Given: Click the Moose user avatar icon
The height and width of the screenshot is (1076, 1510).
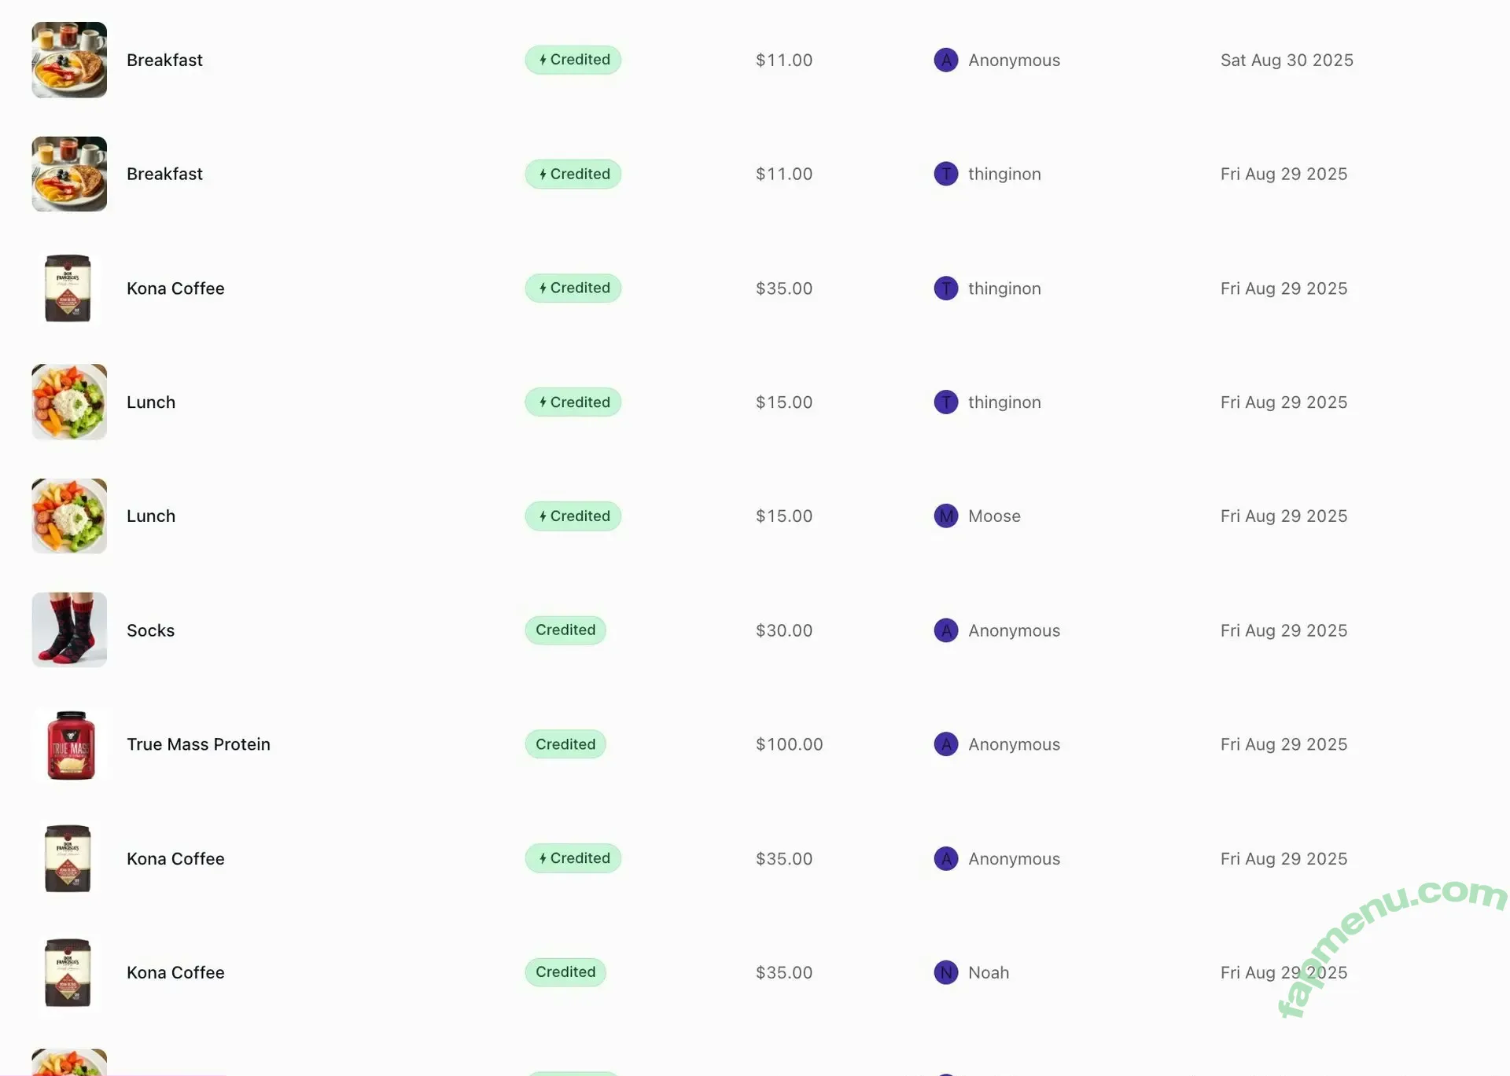Looking at the screenshot, I should click(945, 516).
